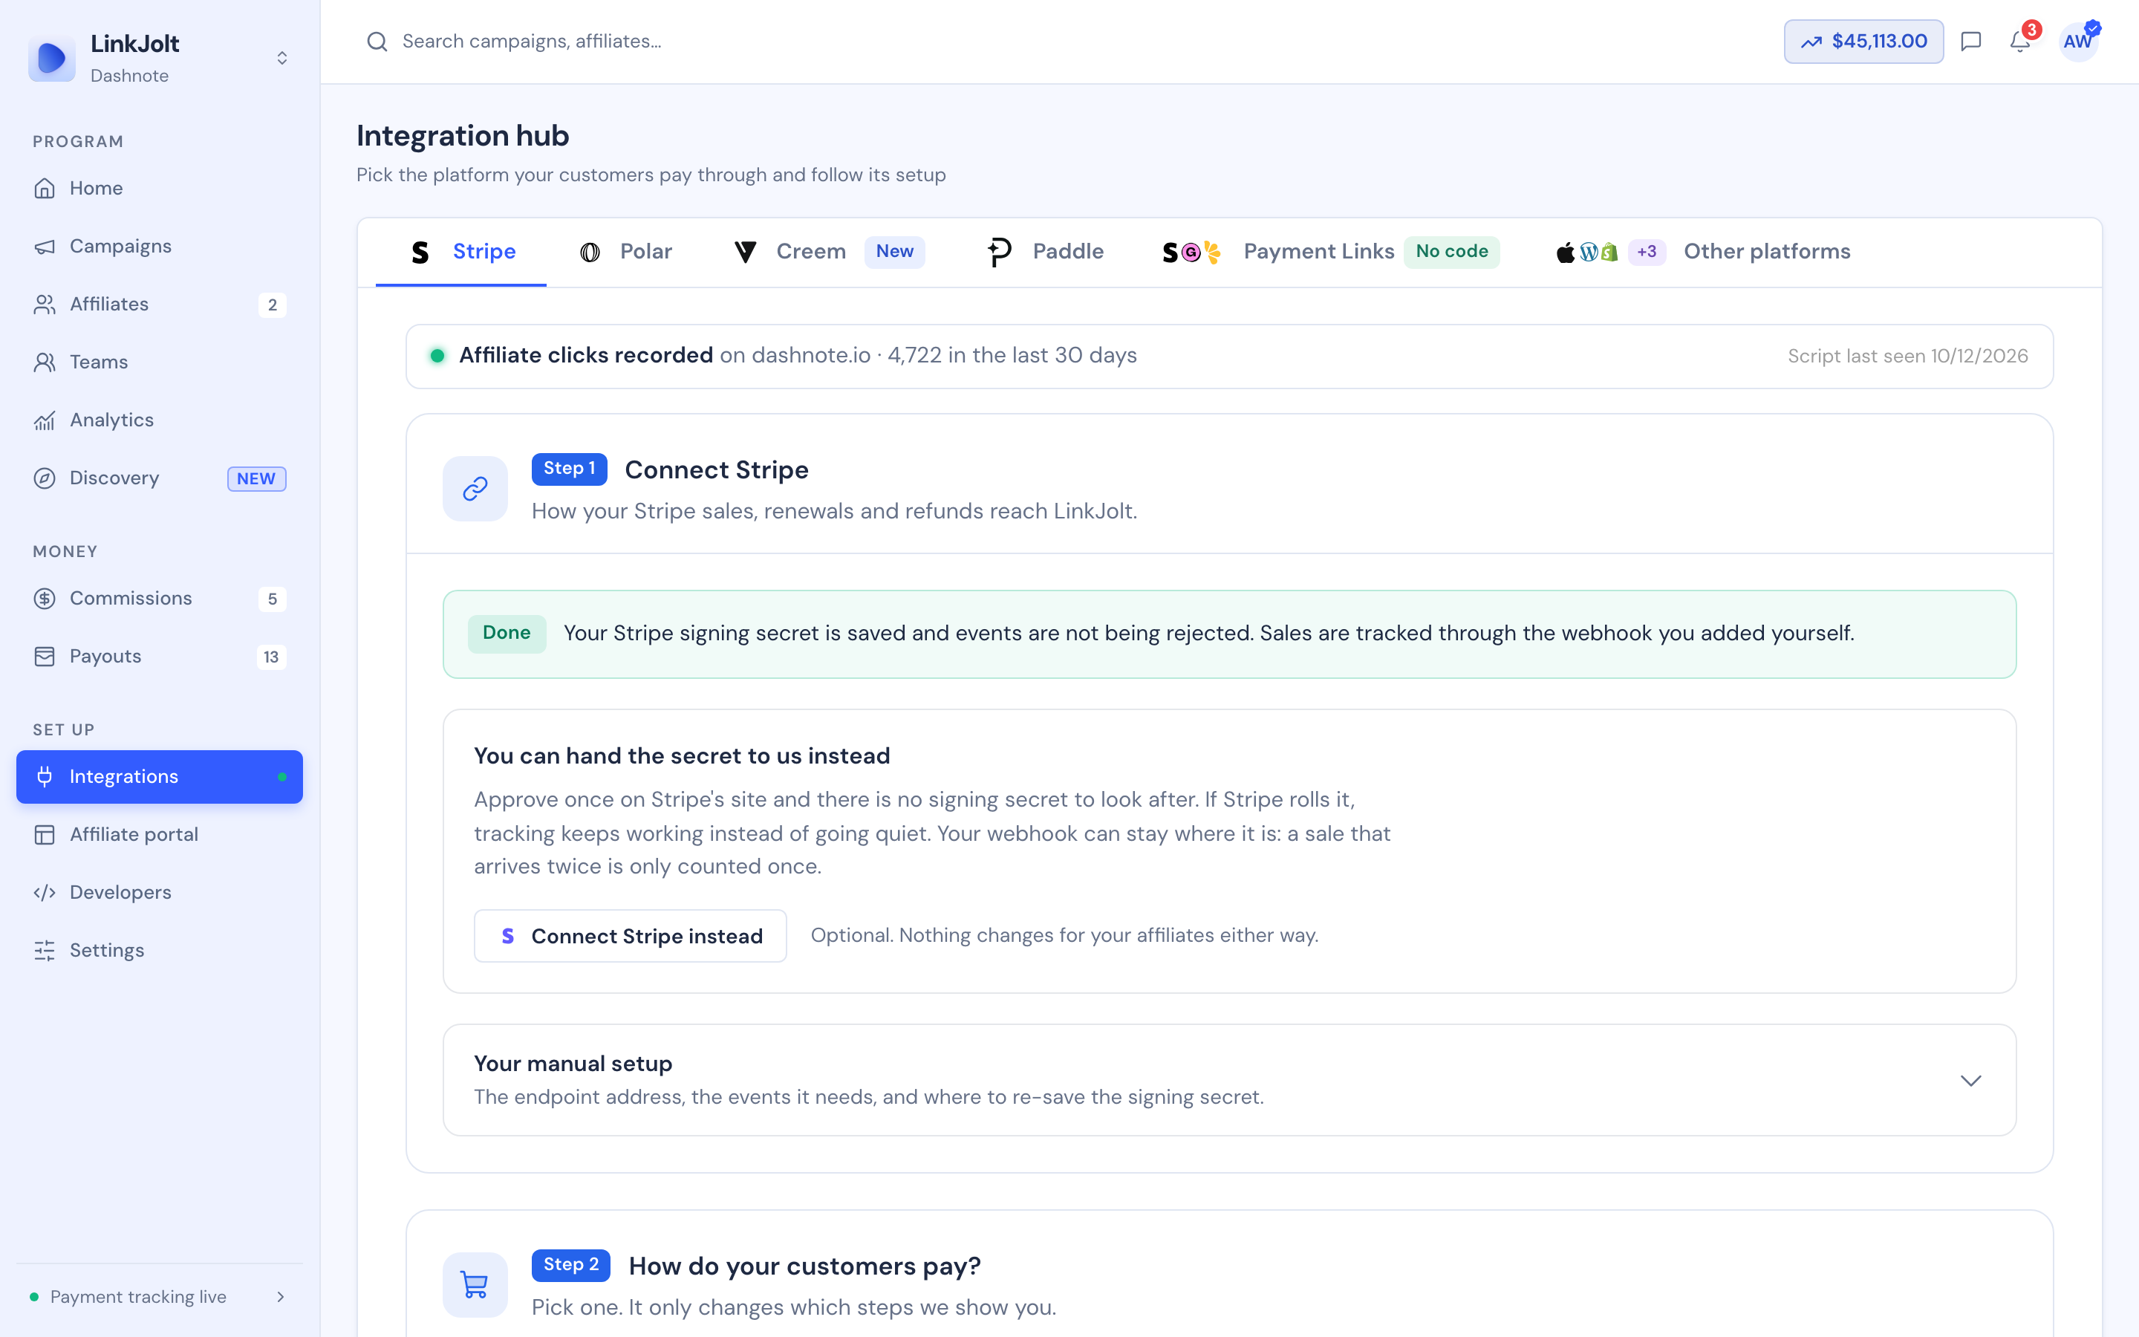Image resolution: width=2139 pixels, height=1337 pixels.
Task: Click the Settings sliders icon
Action: tap(45, 951)
